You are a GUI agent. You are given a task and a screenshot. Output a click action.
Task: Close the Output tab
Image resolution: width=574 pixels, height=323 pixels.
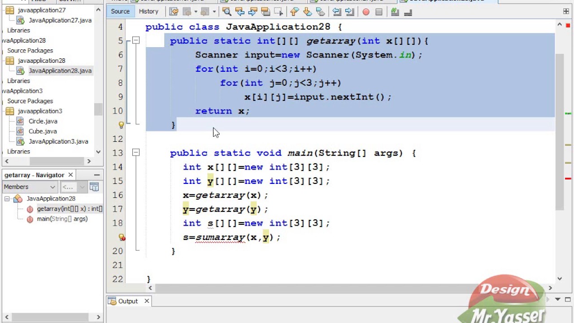tap(147, 301)
